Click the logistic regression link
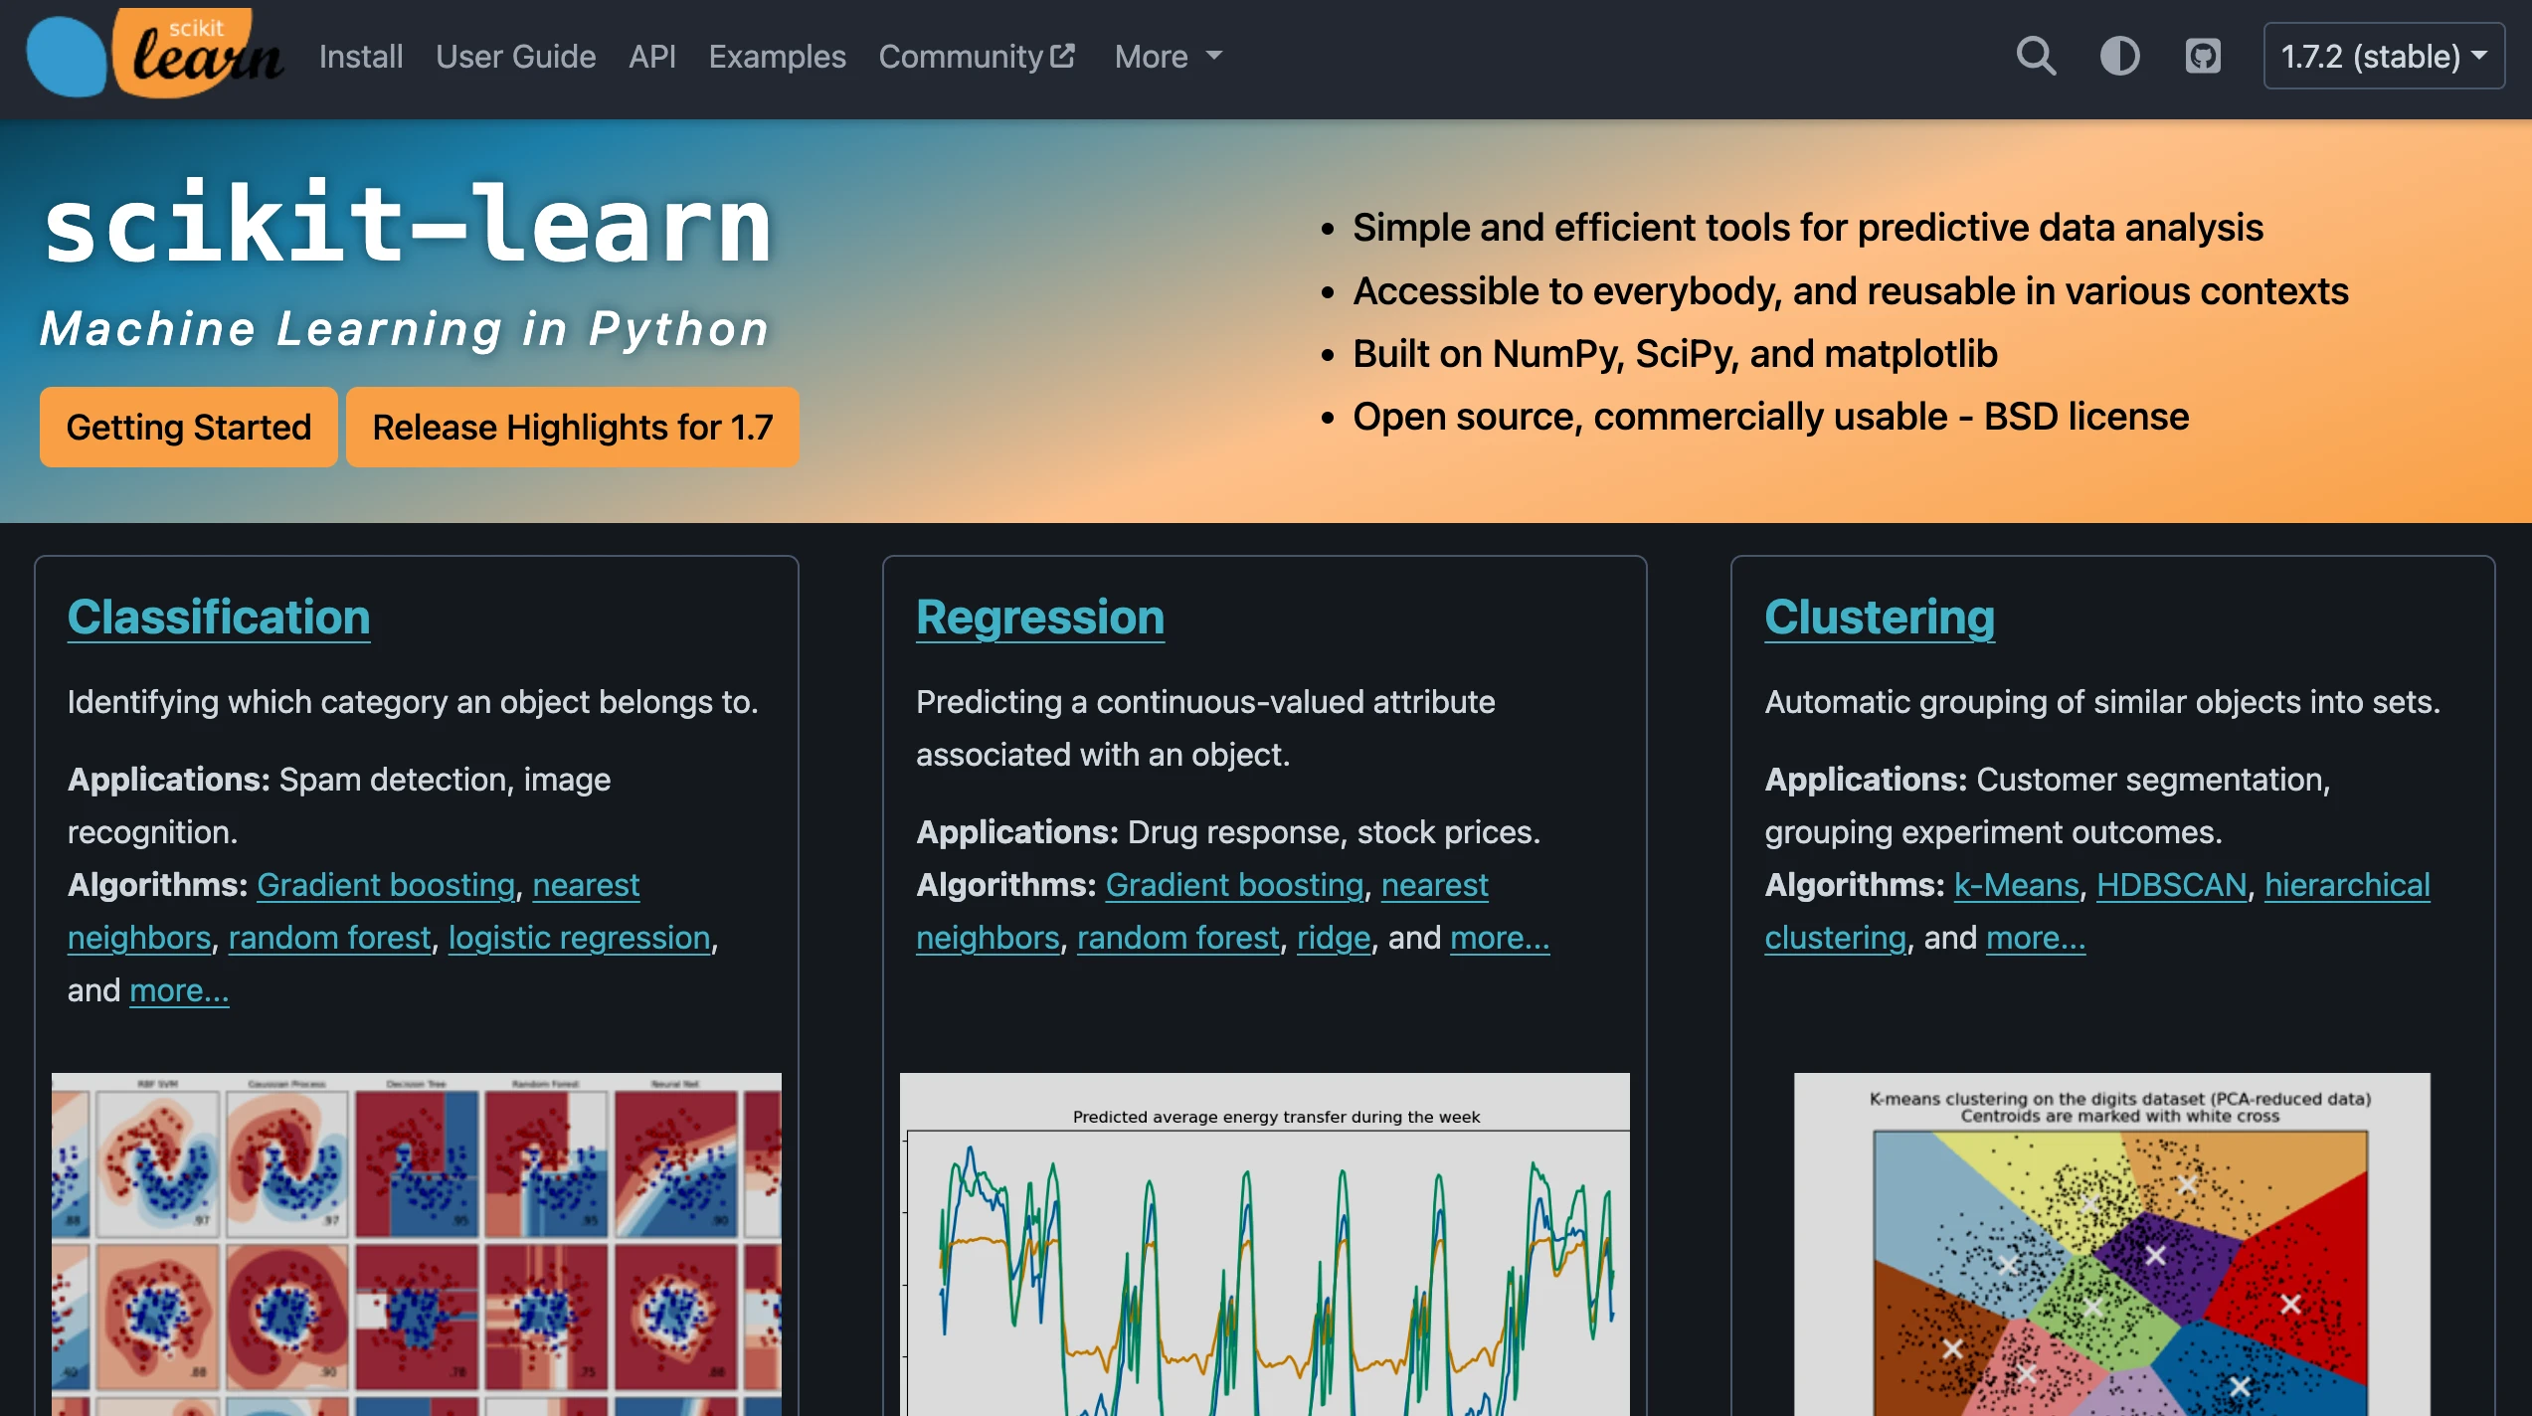 point(579,937)
